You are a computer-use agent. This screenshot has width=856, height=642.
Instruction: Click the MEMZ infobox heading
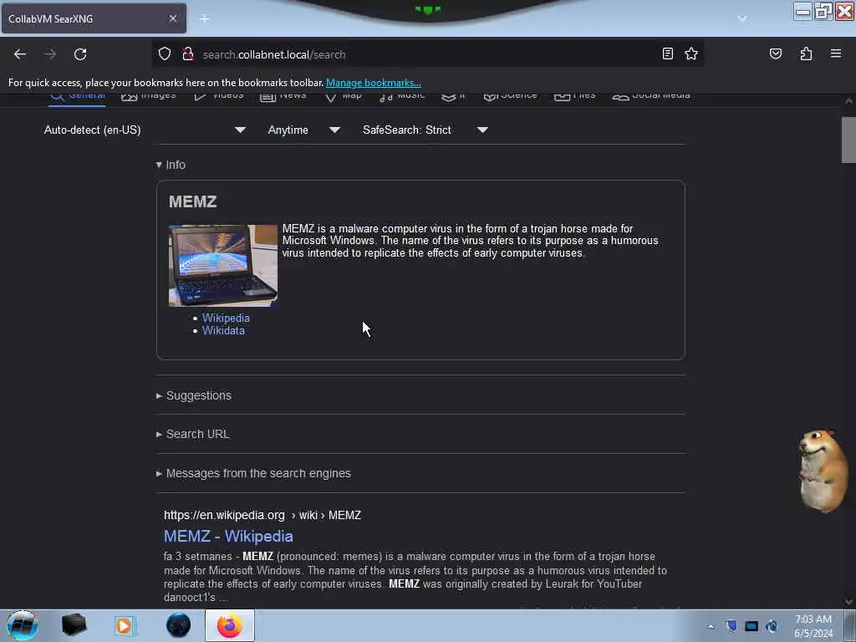(x=193, y=201)
